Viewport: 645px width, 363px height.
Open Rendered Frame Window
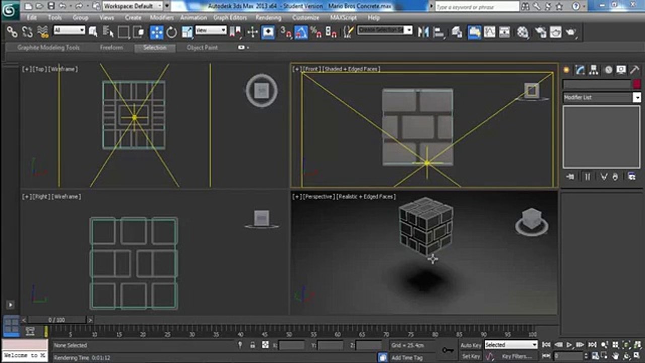pyautogui.click(x=556, y=32)
